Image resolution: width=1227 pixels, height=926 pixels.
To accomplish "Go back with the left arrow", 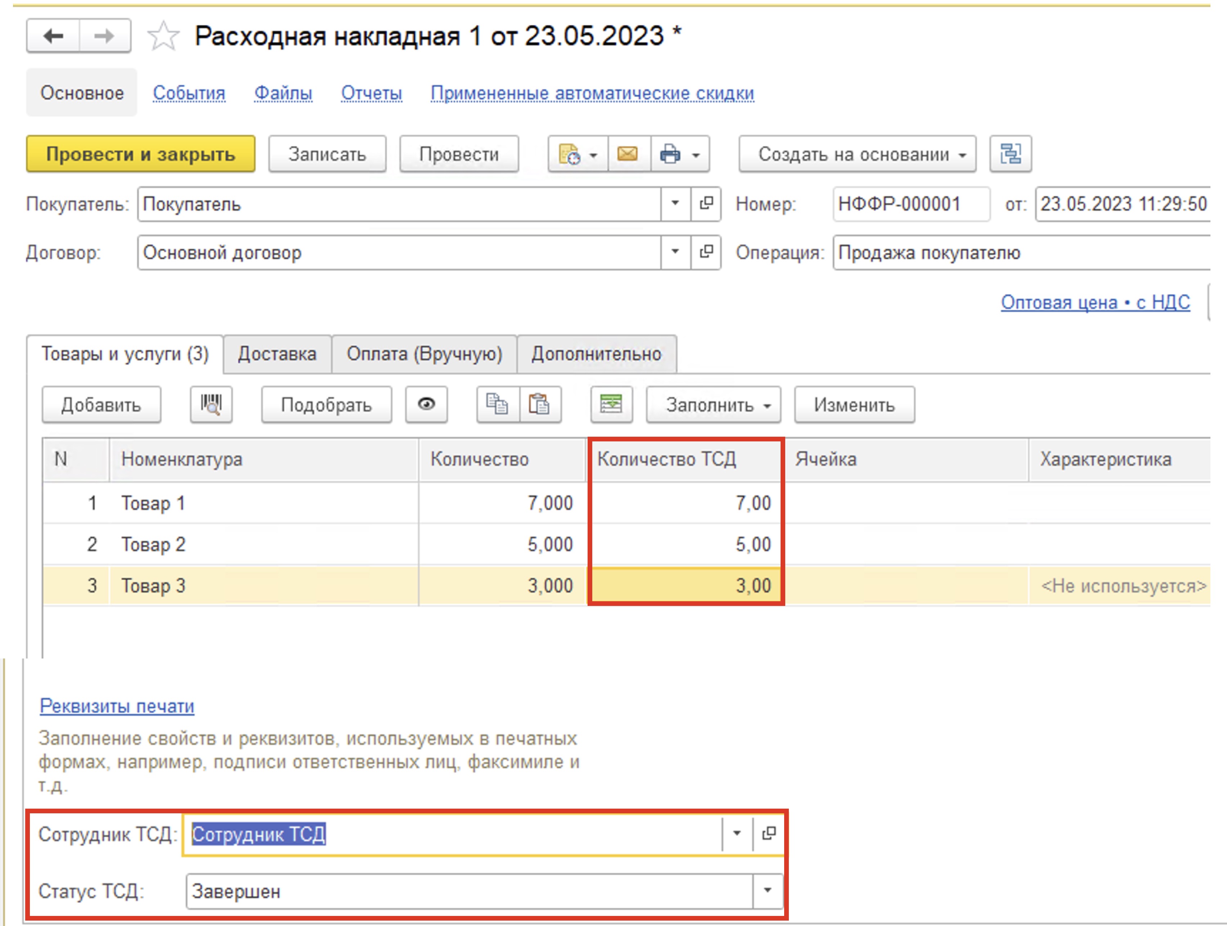I will pyautogui.click(x=53, y=36).
